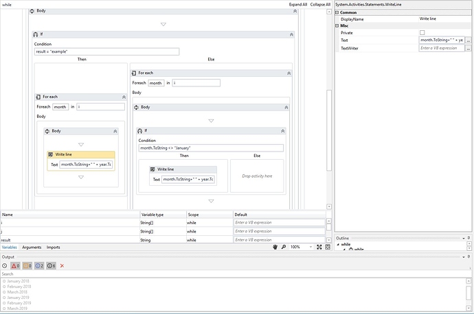Select the 'January 2018' output line
The width and height of the screenshot is (474, 314).
click(x=18, y=281)
